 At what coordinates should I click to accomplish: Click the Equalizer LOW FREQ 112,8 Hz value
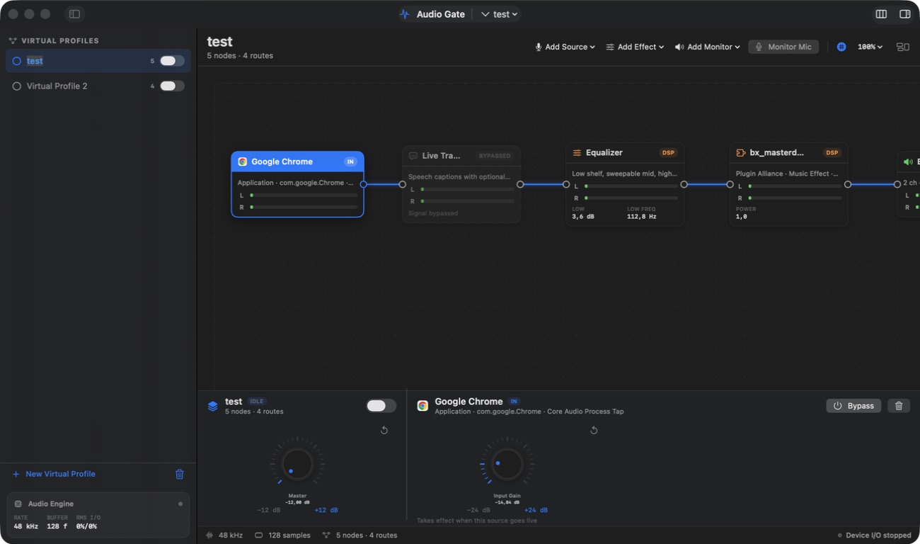(x=642, y=217)
